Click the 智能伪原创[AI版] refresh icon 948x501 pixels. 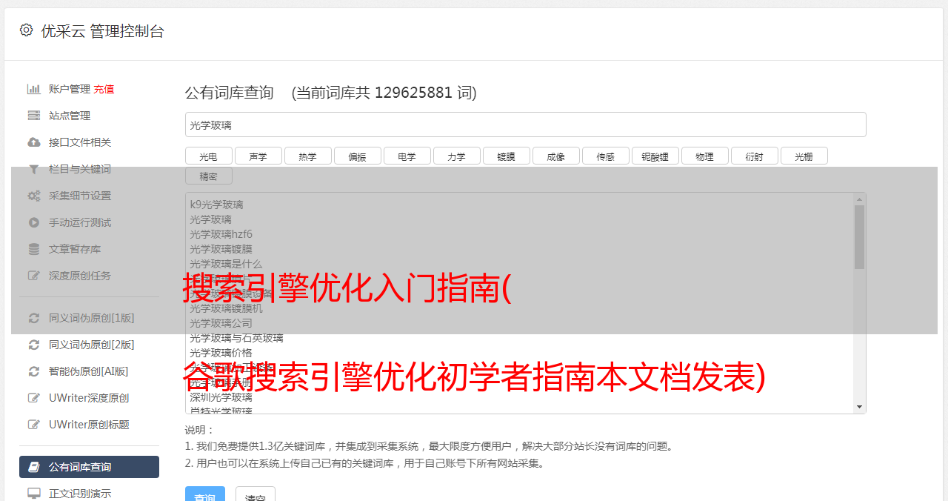tap(33, 371)
